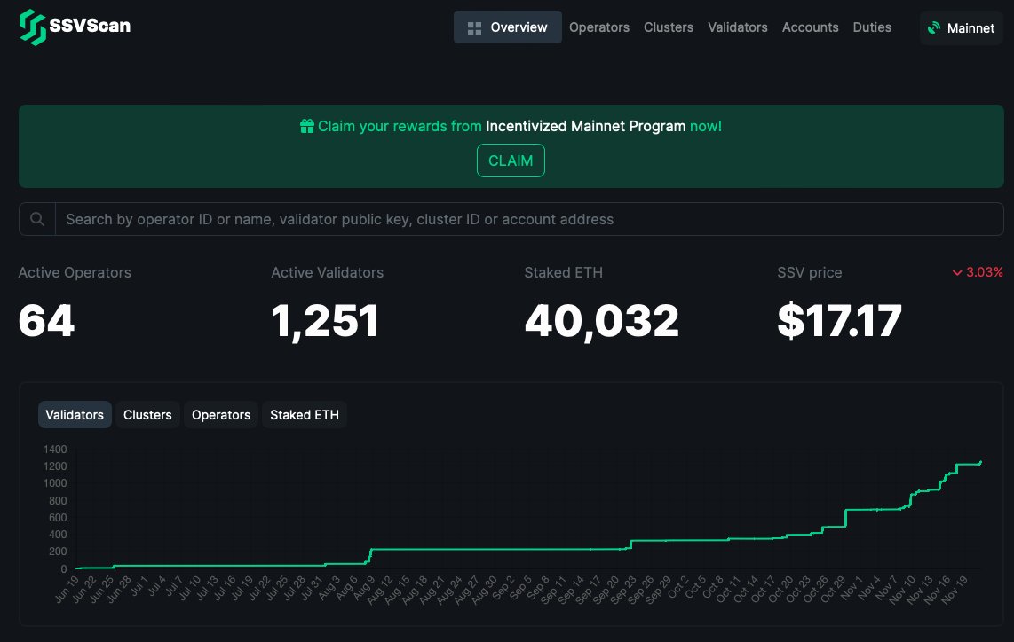Click the Active Validators label
1014x642 pixels.
pos(328,272)
